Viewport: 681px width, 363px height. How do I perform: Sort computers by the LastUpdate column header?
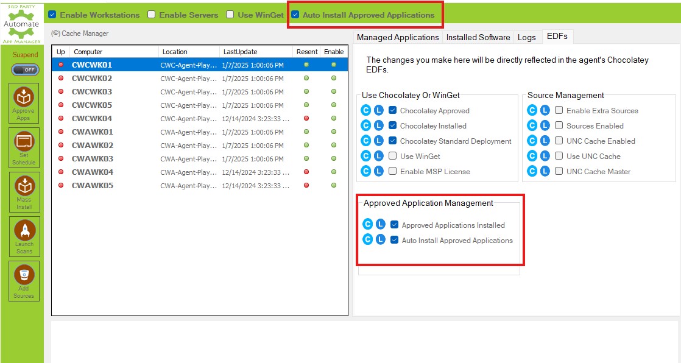[x=240, y=52]
